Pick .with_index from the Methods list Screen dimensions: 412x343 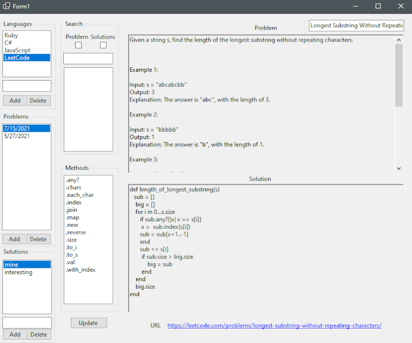point(81,270)
